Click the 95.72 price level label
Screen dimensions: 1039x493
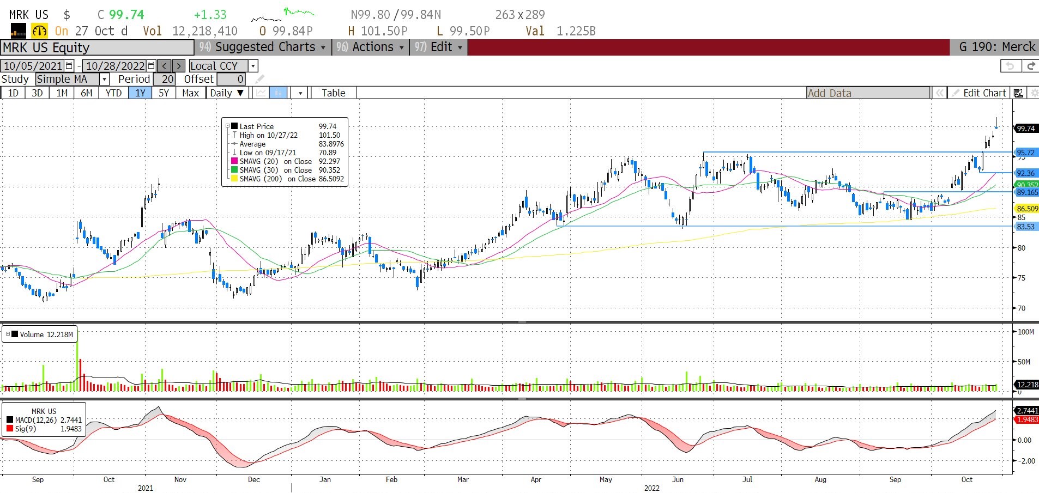point(1025,153)
